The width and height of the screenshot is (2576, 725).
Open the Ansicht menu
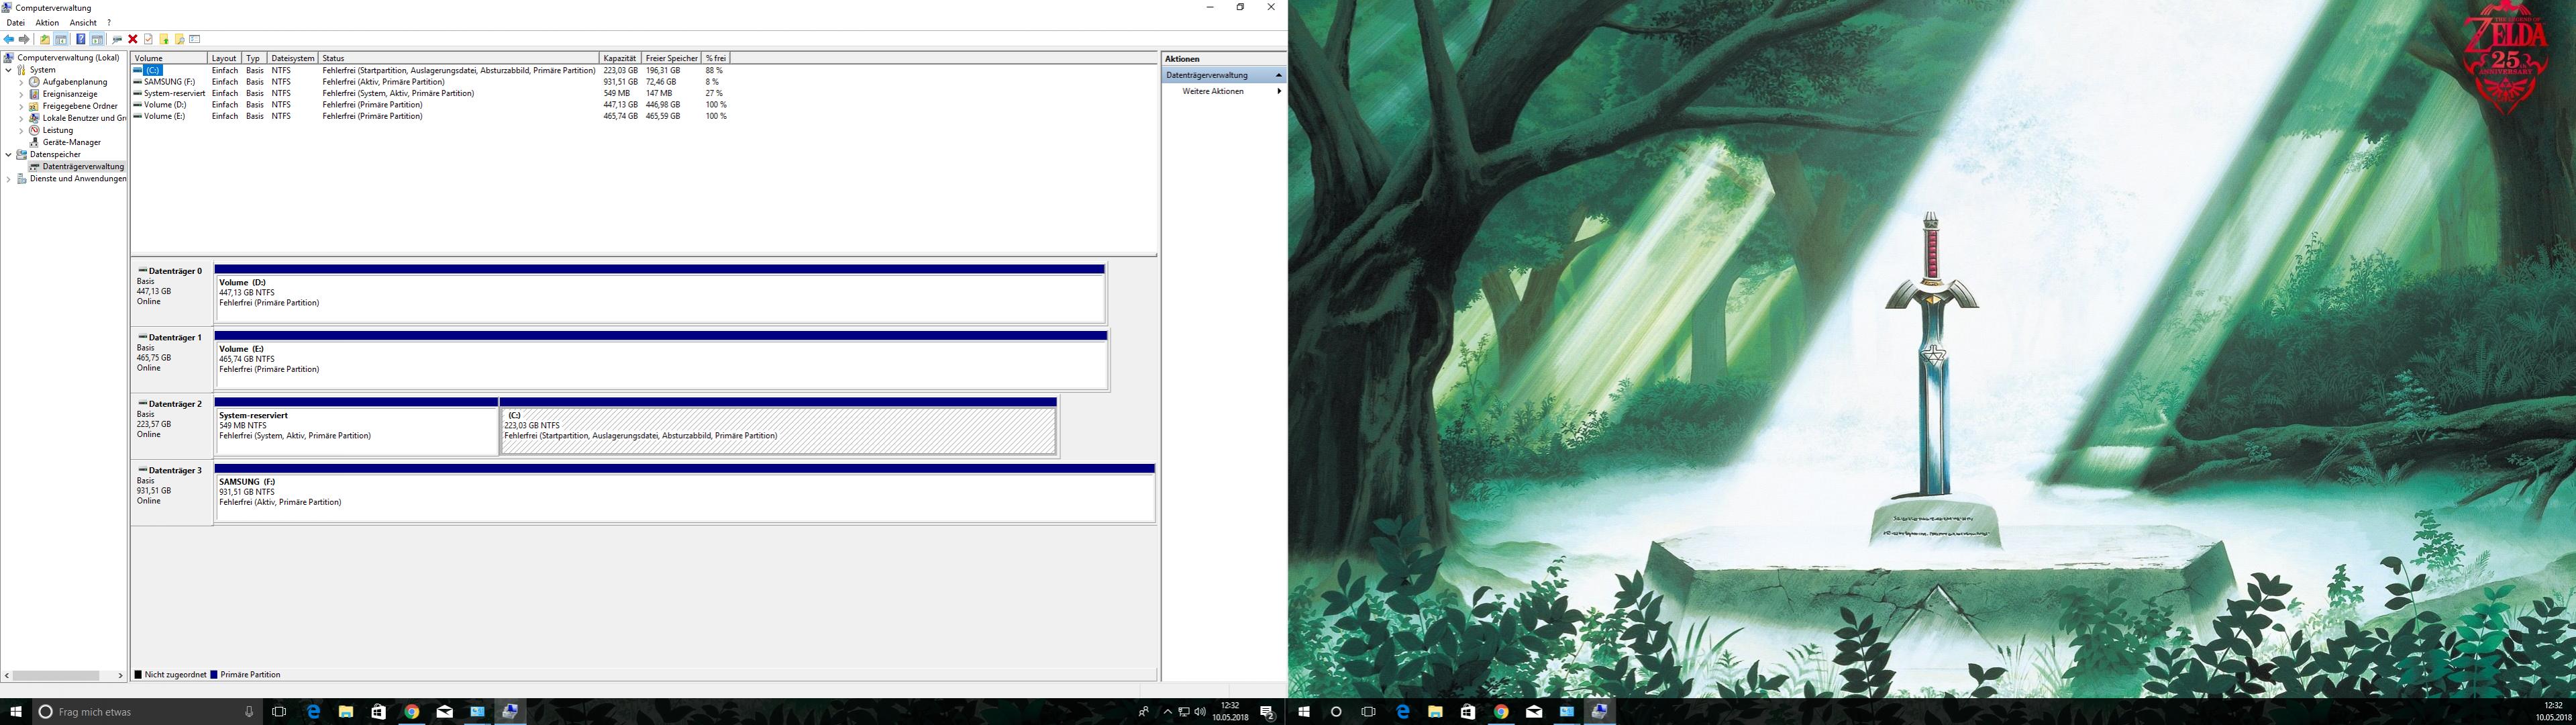coord(83,23)
